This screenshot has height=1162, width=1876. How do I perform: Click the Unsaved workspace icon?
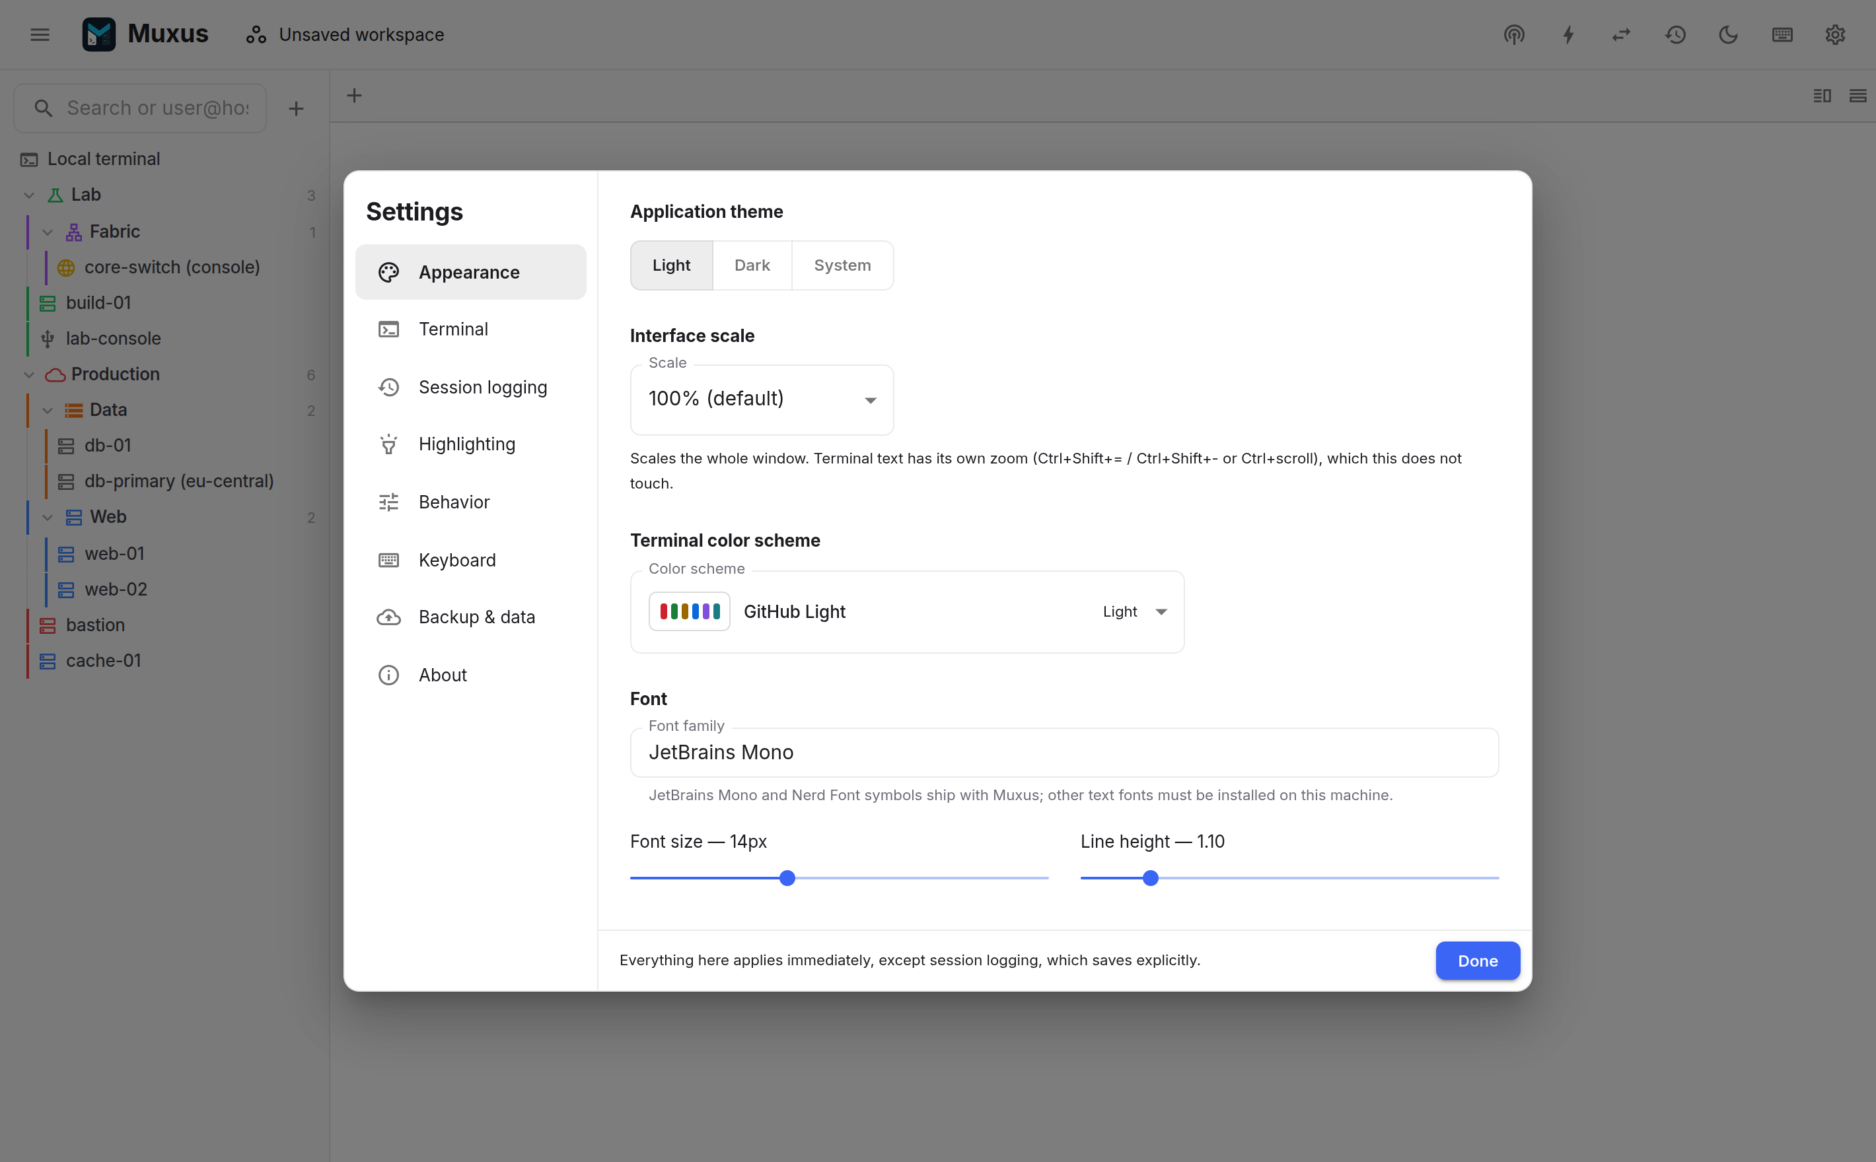pyautogui.click(x=256, y=34)
